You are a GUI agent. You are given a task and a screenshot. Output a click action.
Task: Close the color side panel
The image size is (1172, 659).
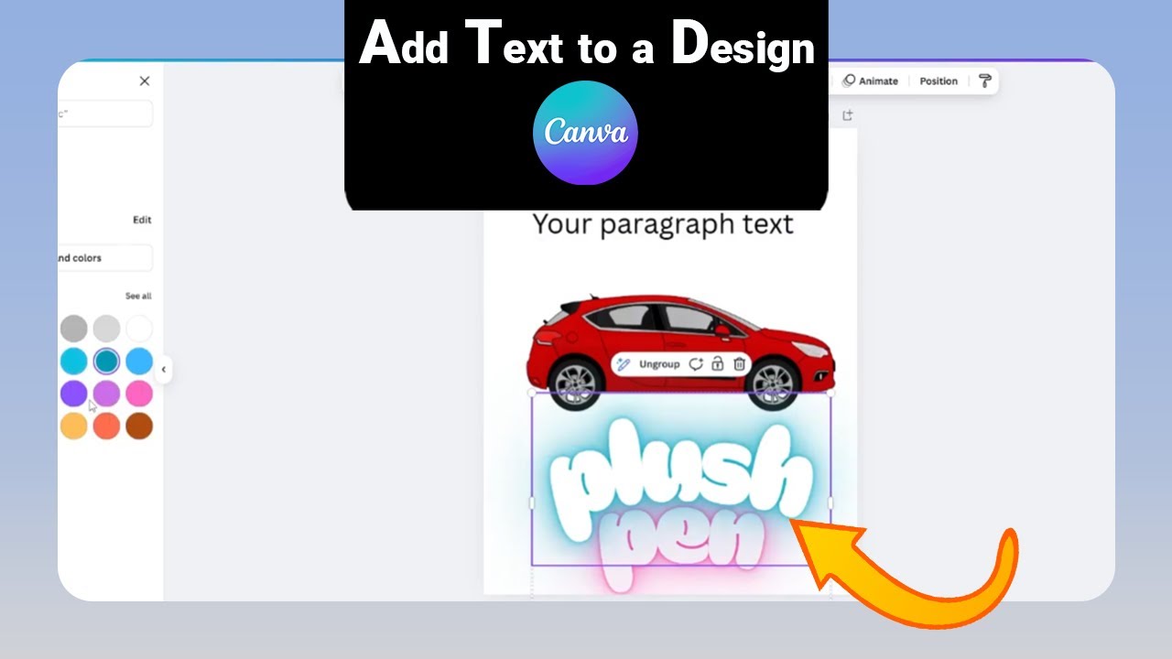145,81
